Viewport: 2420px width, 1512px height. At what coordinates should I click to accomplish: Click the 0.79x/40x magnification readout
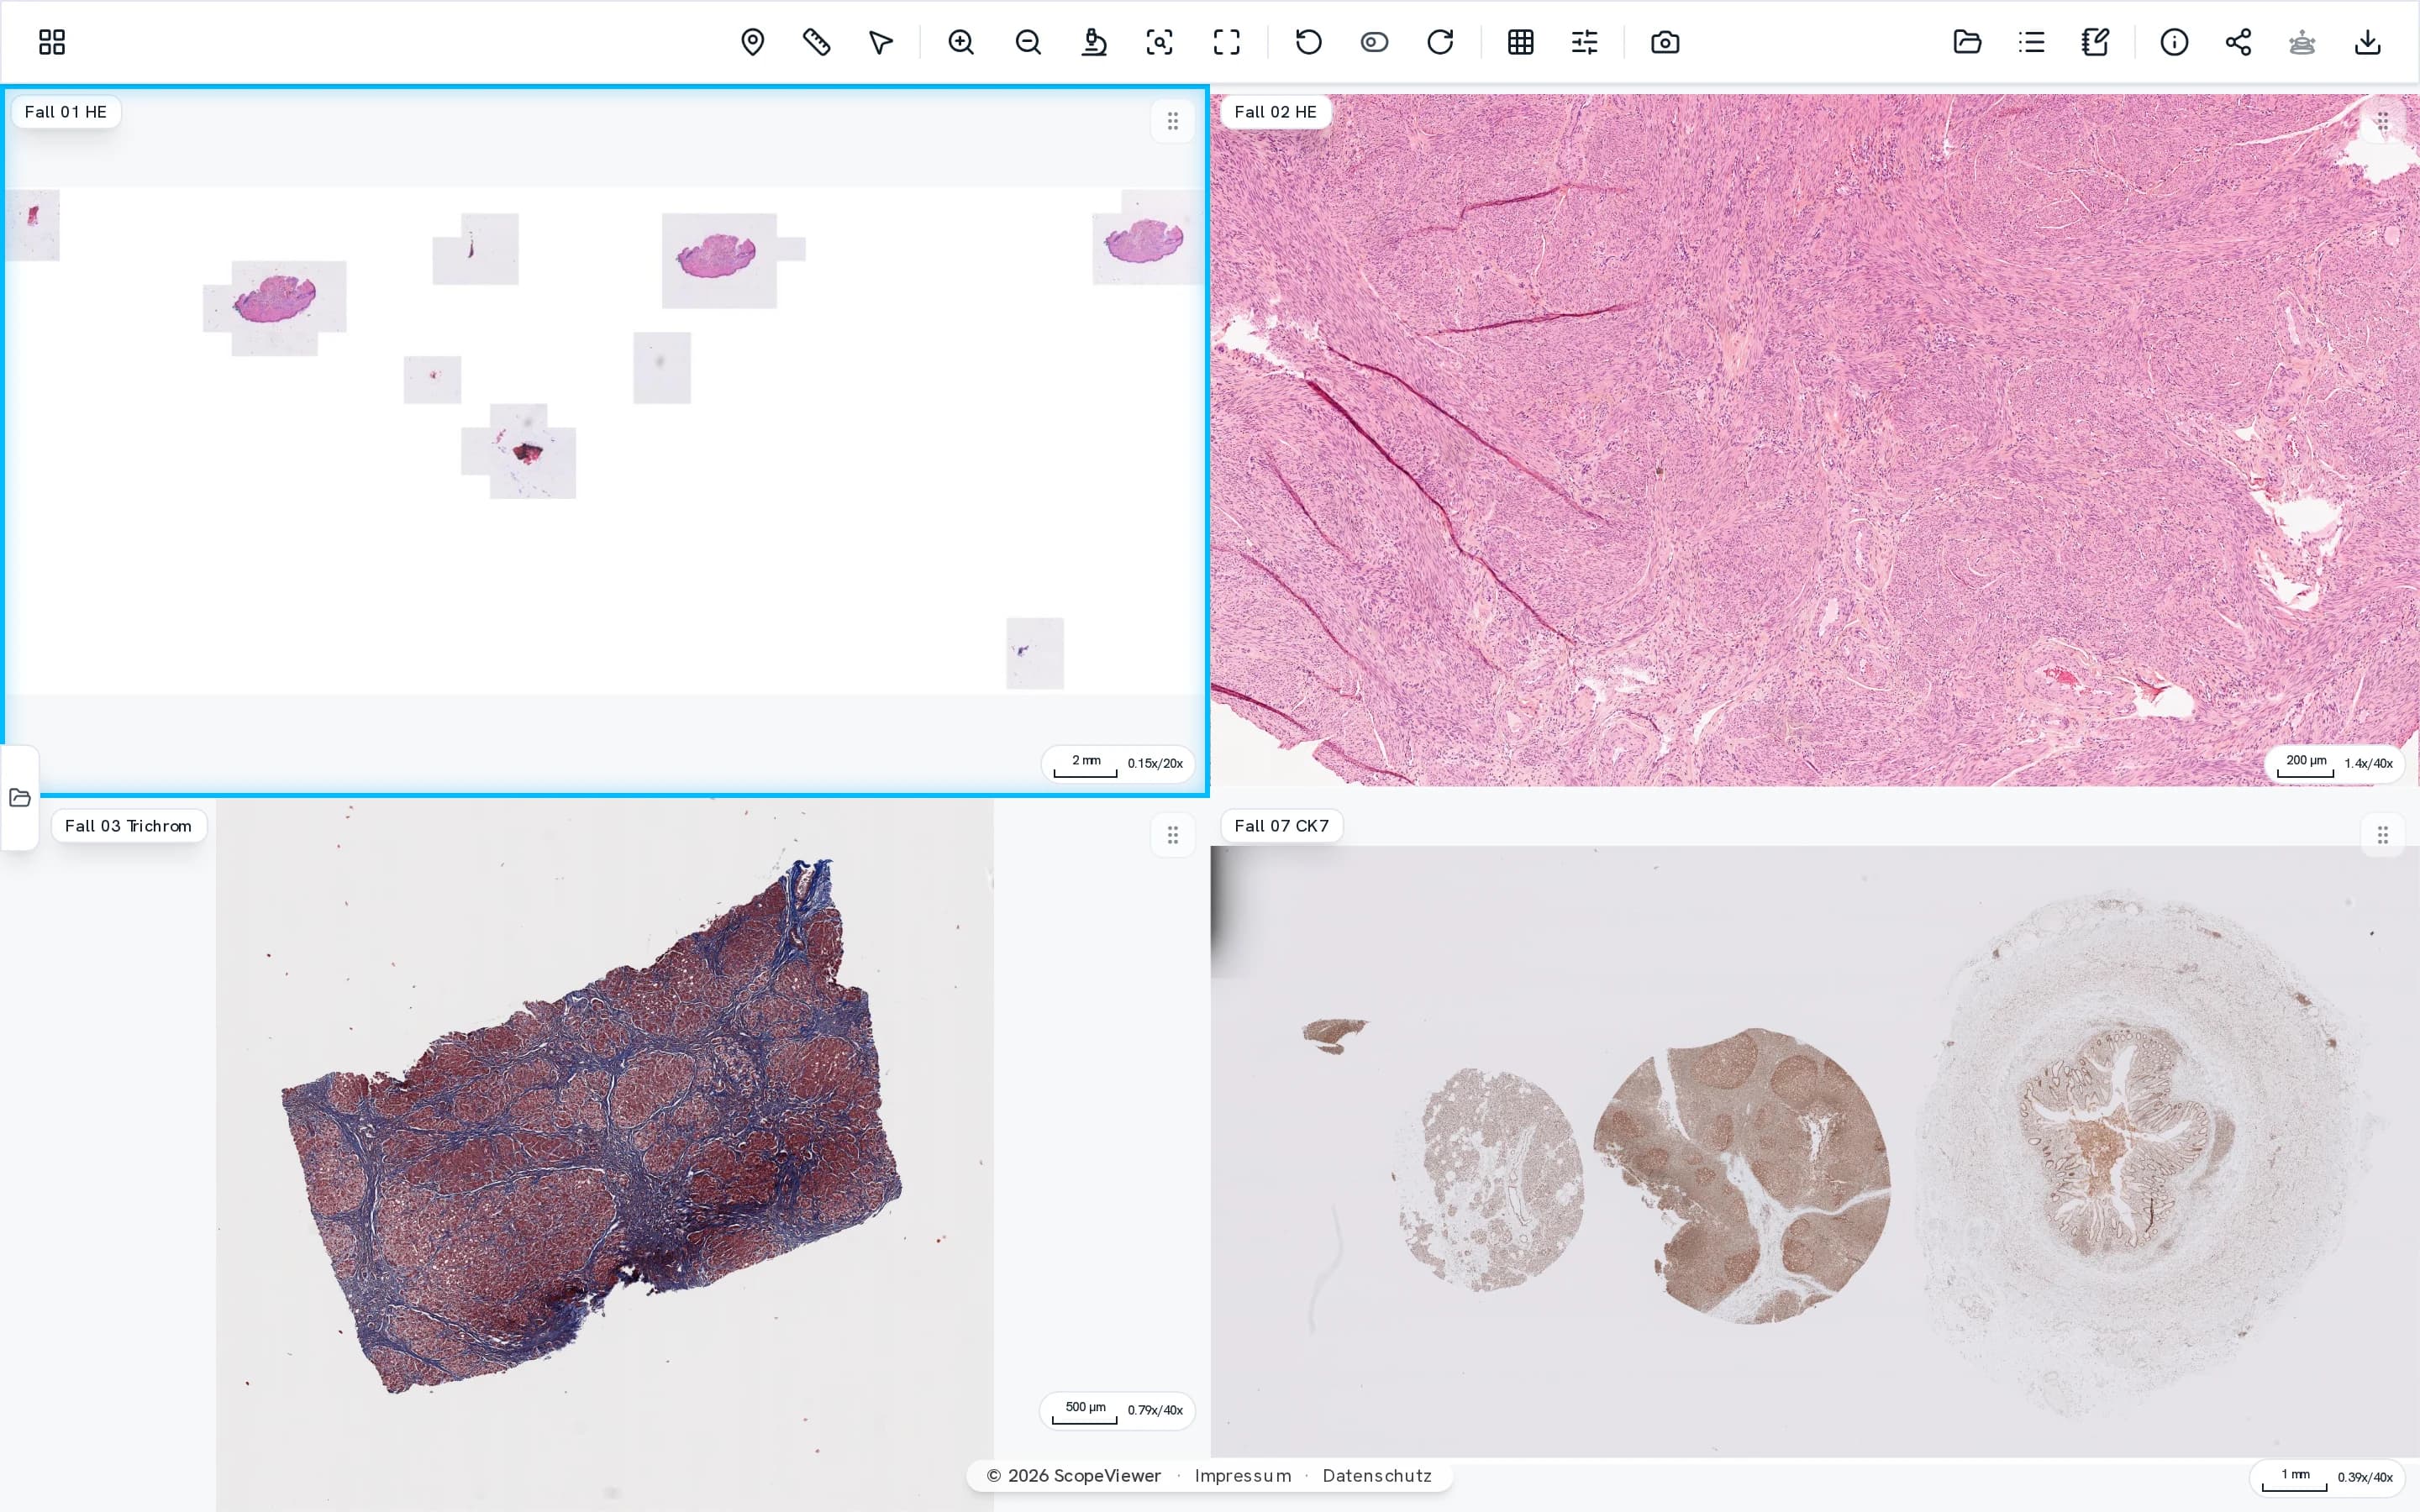point(1155,1411)
